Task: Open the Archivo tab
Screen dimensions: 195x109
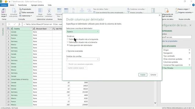Action: click(4, 5)
